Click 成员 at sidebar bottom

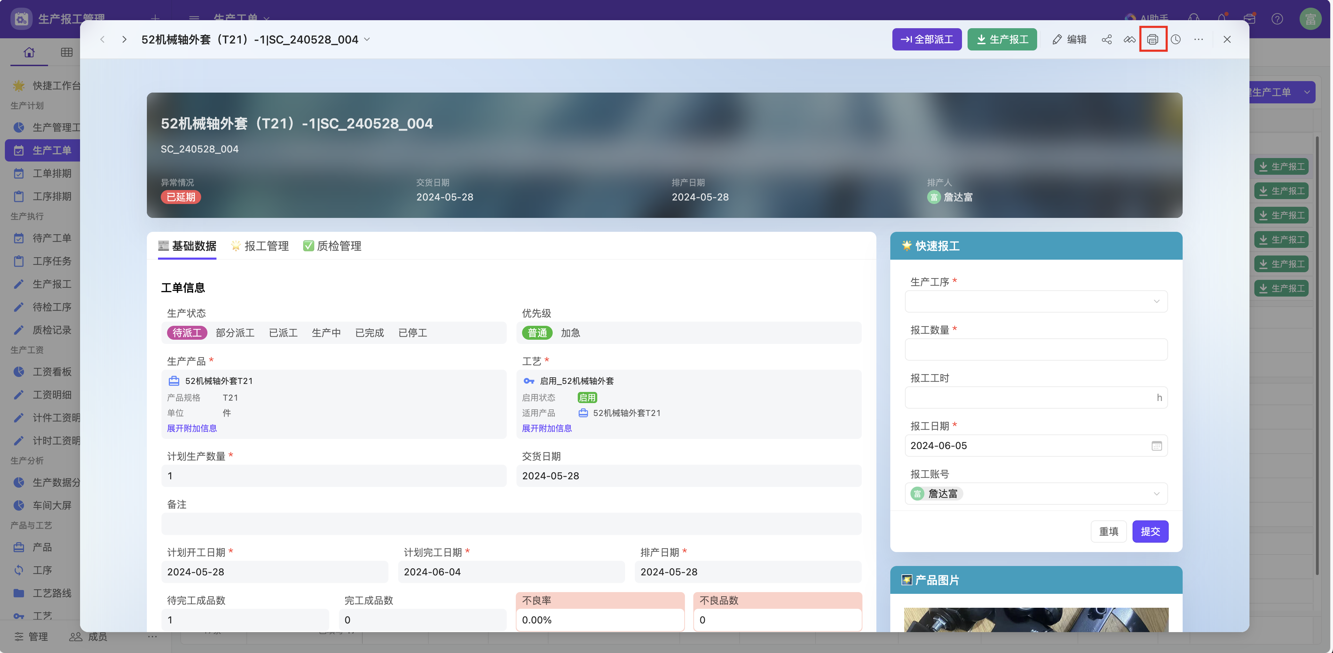point(88,636)
